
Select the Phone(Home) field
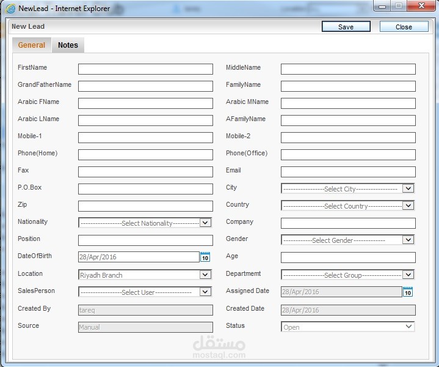[x=145, y=155]
